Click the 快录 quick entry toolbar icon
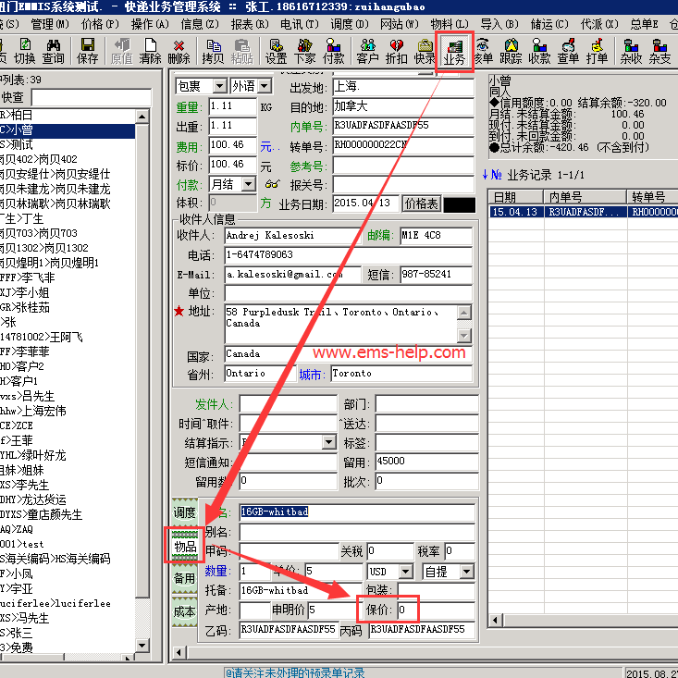This screenshot has width=678, height=678. tap(425, 51)
